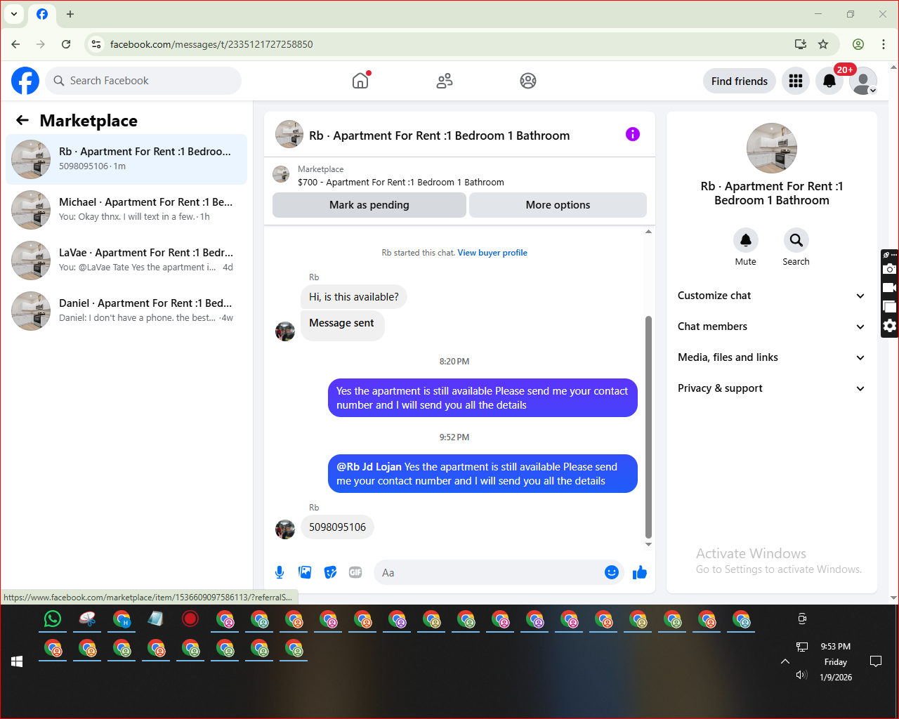Expand Media, files and links section

pyautogui.click(x=772, y=357)
